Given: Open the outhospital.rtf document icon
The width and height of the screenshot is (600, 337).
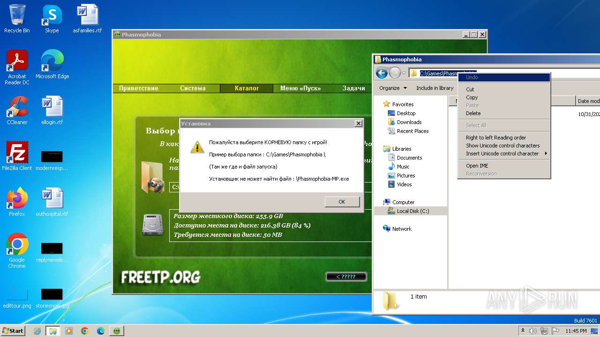Looking at the screenshot, I should (x=52, y=202).
